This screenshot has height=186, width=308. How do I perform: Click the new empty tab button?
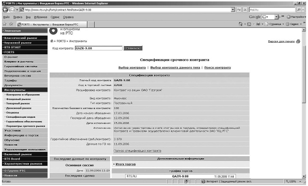(91, 25)
